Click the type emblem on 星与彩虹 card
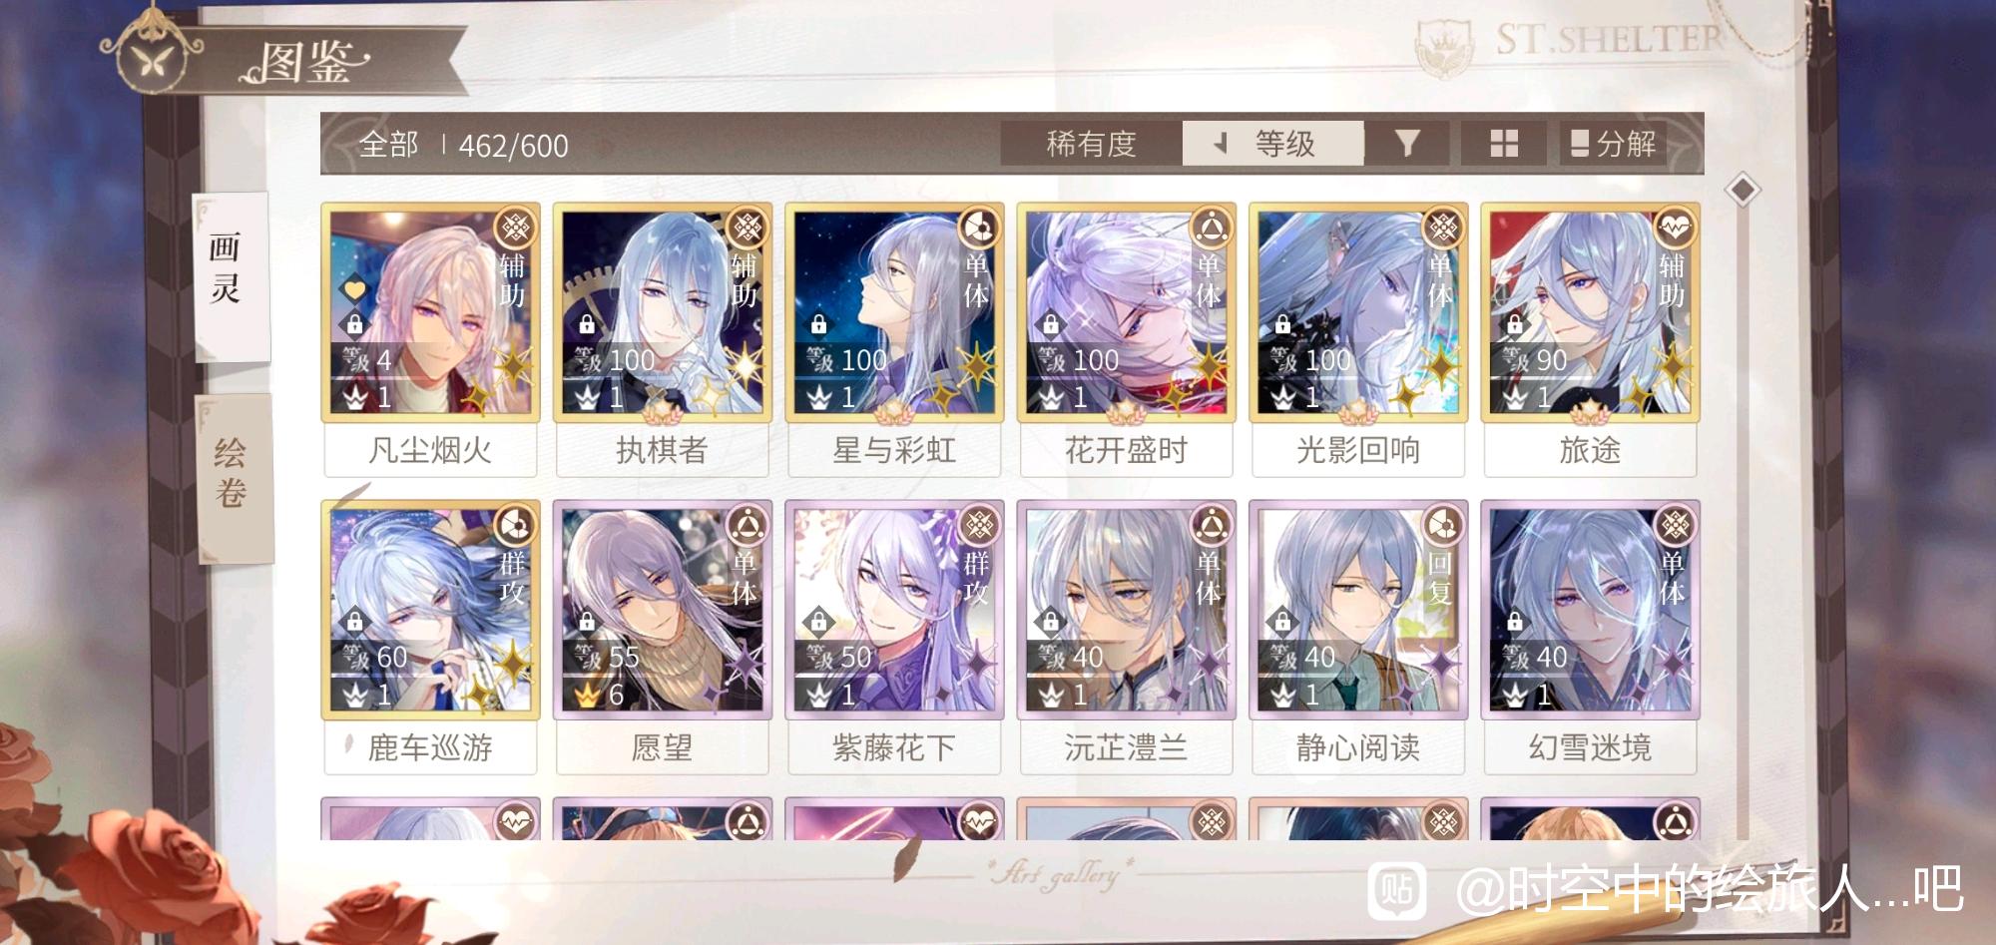Image resolution: width=1996 pixels, height=945 pixels. pyautogui.click(x=978, y=229)
